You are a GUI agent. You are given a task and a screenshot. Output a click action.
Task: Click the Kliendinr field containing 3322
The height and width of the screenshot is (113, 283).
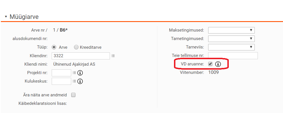[81, 56]
